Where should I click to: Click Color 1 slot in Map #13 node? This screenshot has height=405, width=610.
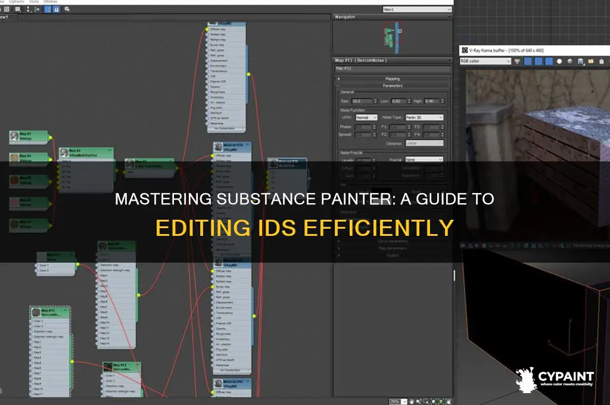[x=50, y=321]
